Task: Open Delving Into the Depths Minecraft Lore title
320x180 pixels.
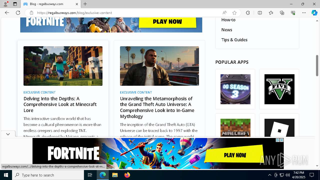Action: pos(60,104)
